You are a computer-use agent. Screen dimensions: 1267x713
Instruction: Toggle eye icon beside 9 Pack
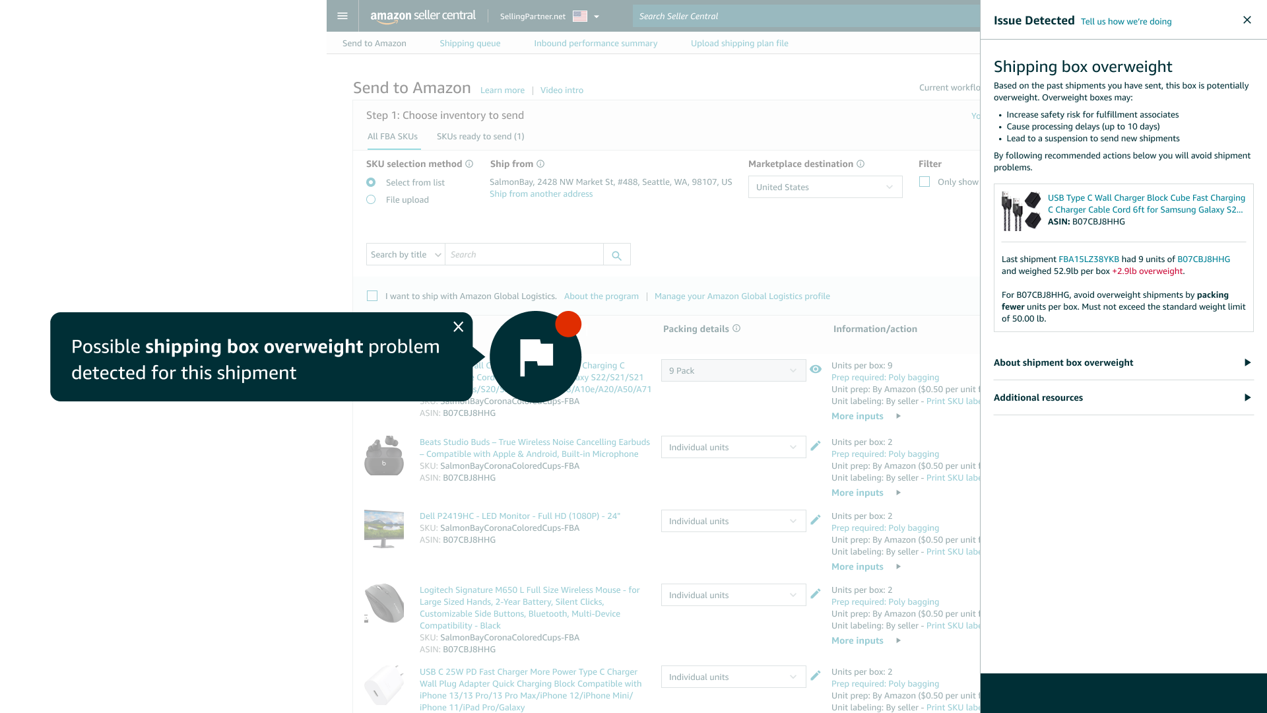816,369
